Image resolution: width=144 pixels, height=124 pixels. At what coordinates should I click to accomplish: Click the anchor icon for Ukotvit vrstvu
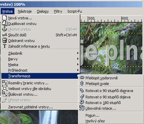[x=5, y=29]
